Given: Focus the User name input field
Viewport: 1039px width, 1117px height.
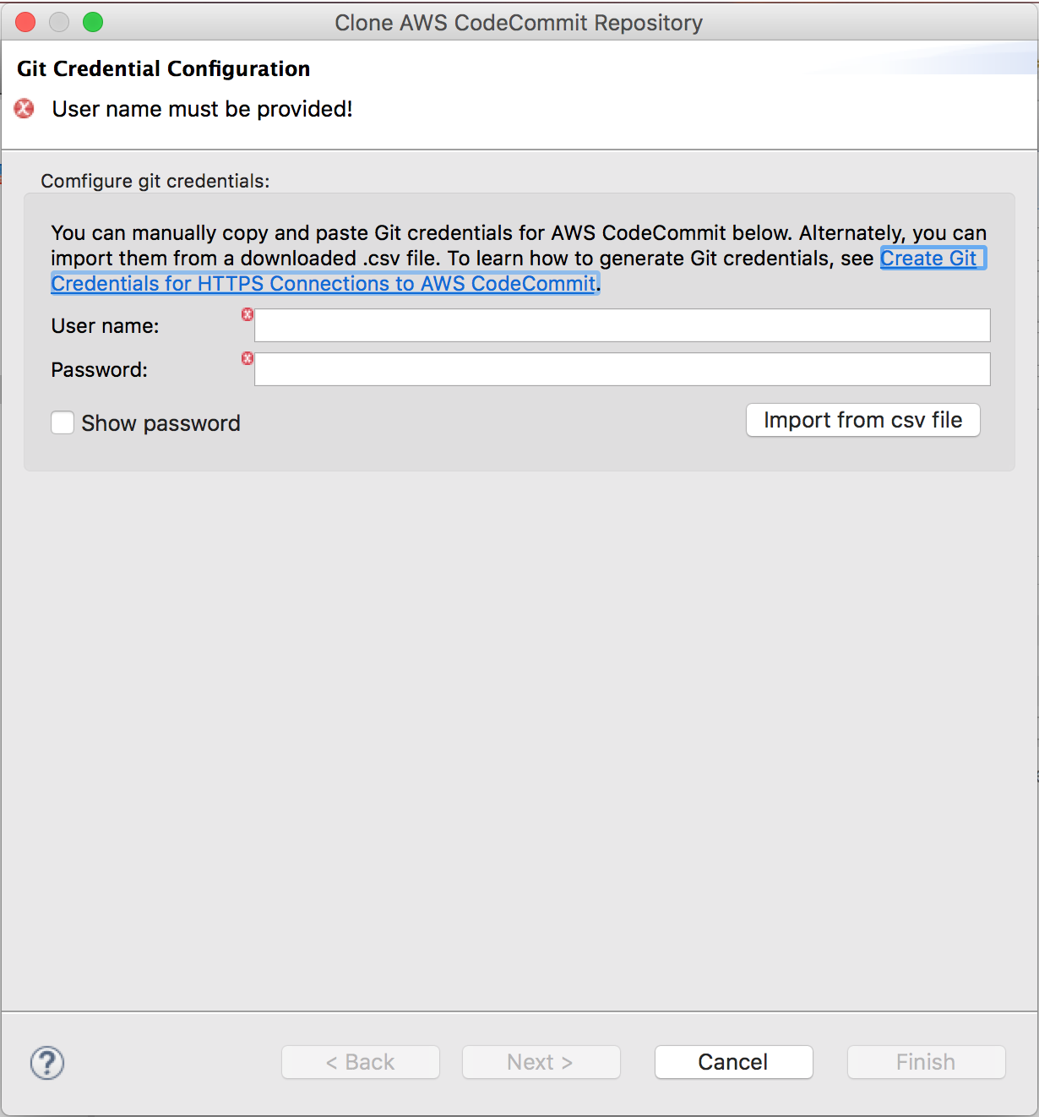Looking at the screenshot, I should pyautogui.click(x=623, y=325).
